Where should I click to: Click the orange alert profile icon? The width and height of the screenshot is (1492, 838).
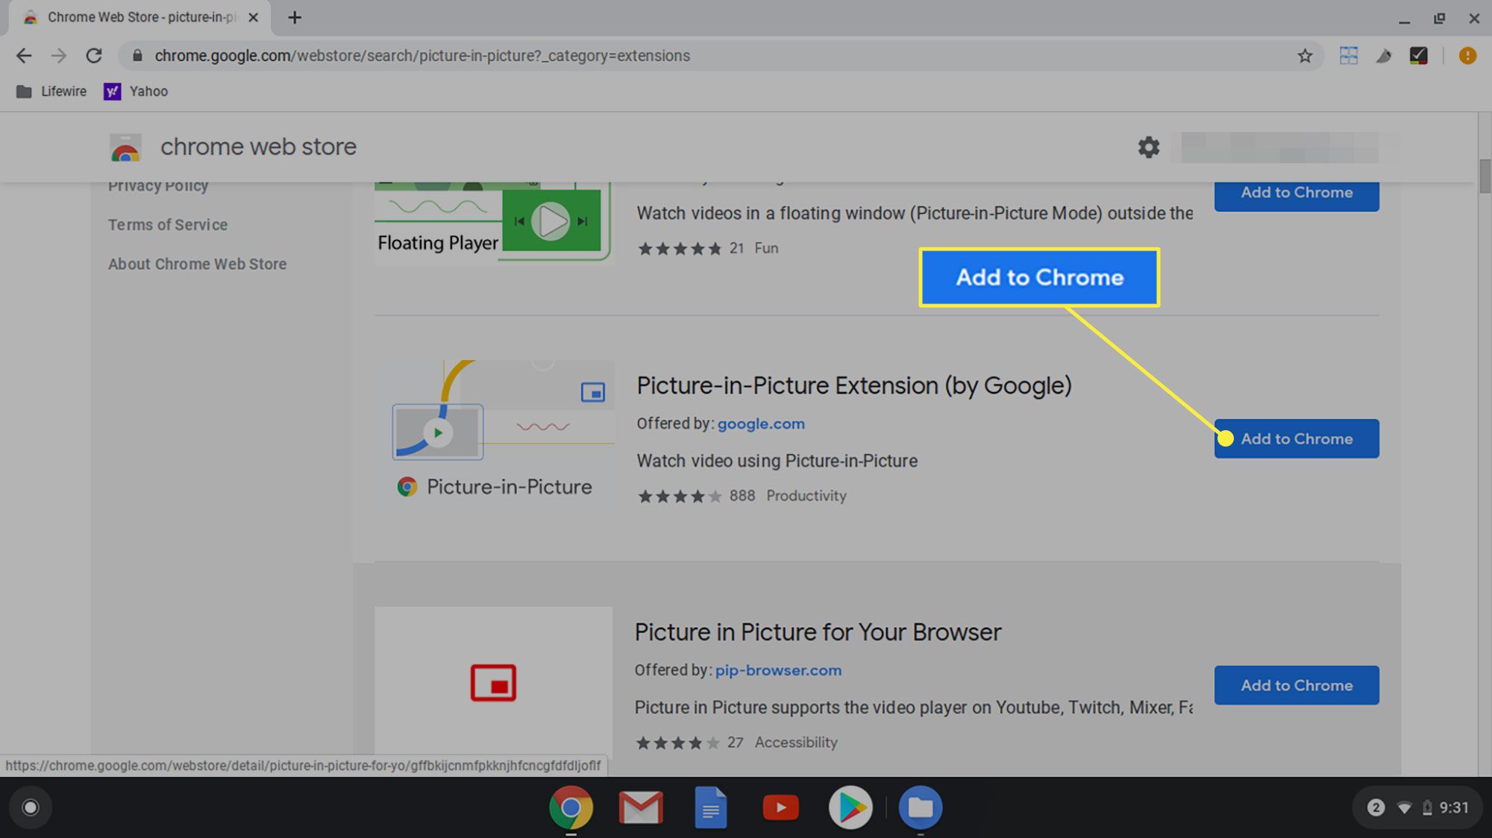(x=1467, y=56)
